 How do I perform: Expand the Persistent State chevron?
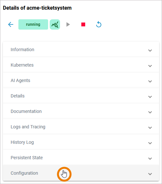[150, 159]
